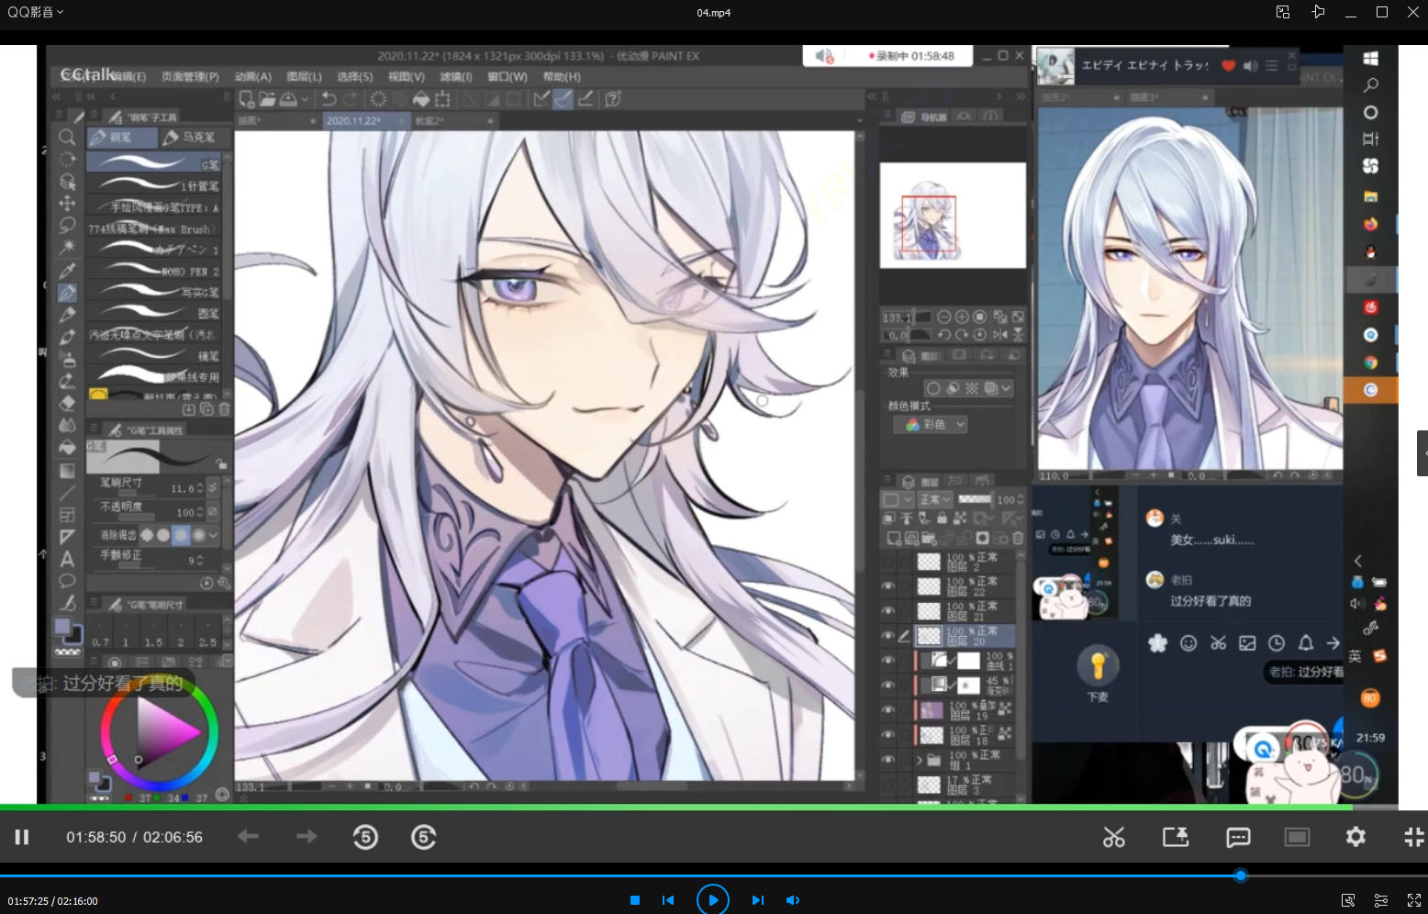Image resolution: width=1428 pixels, height=914 pixels.
Task: Open the 正常 blend mode dropdown
Action: click(x=935, y=499)
